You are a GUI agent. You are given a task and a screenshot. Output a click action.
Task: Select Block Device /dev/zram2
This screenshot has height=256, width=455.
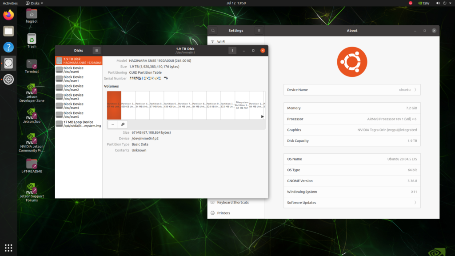79,88
